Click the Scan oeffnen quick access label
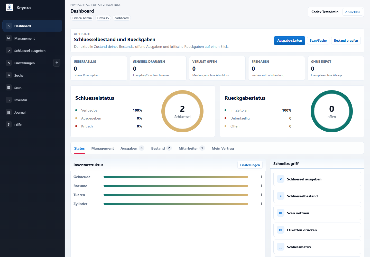Viewport: 370px width, 257px height. [x=298, y=213]
